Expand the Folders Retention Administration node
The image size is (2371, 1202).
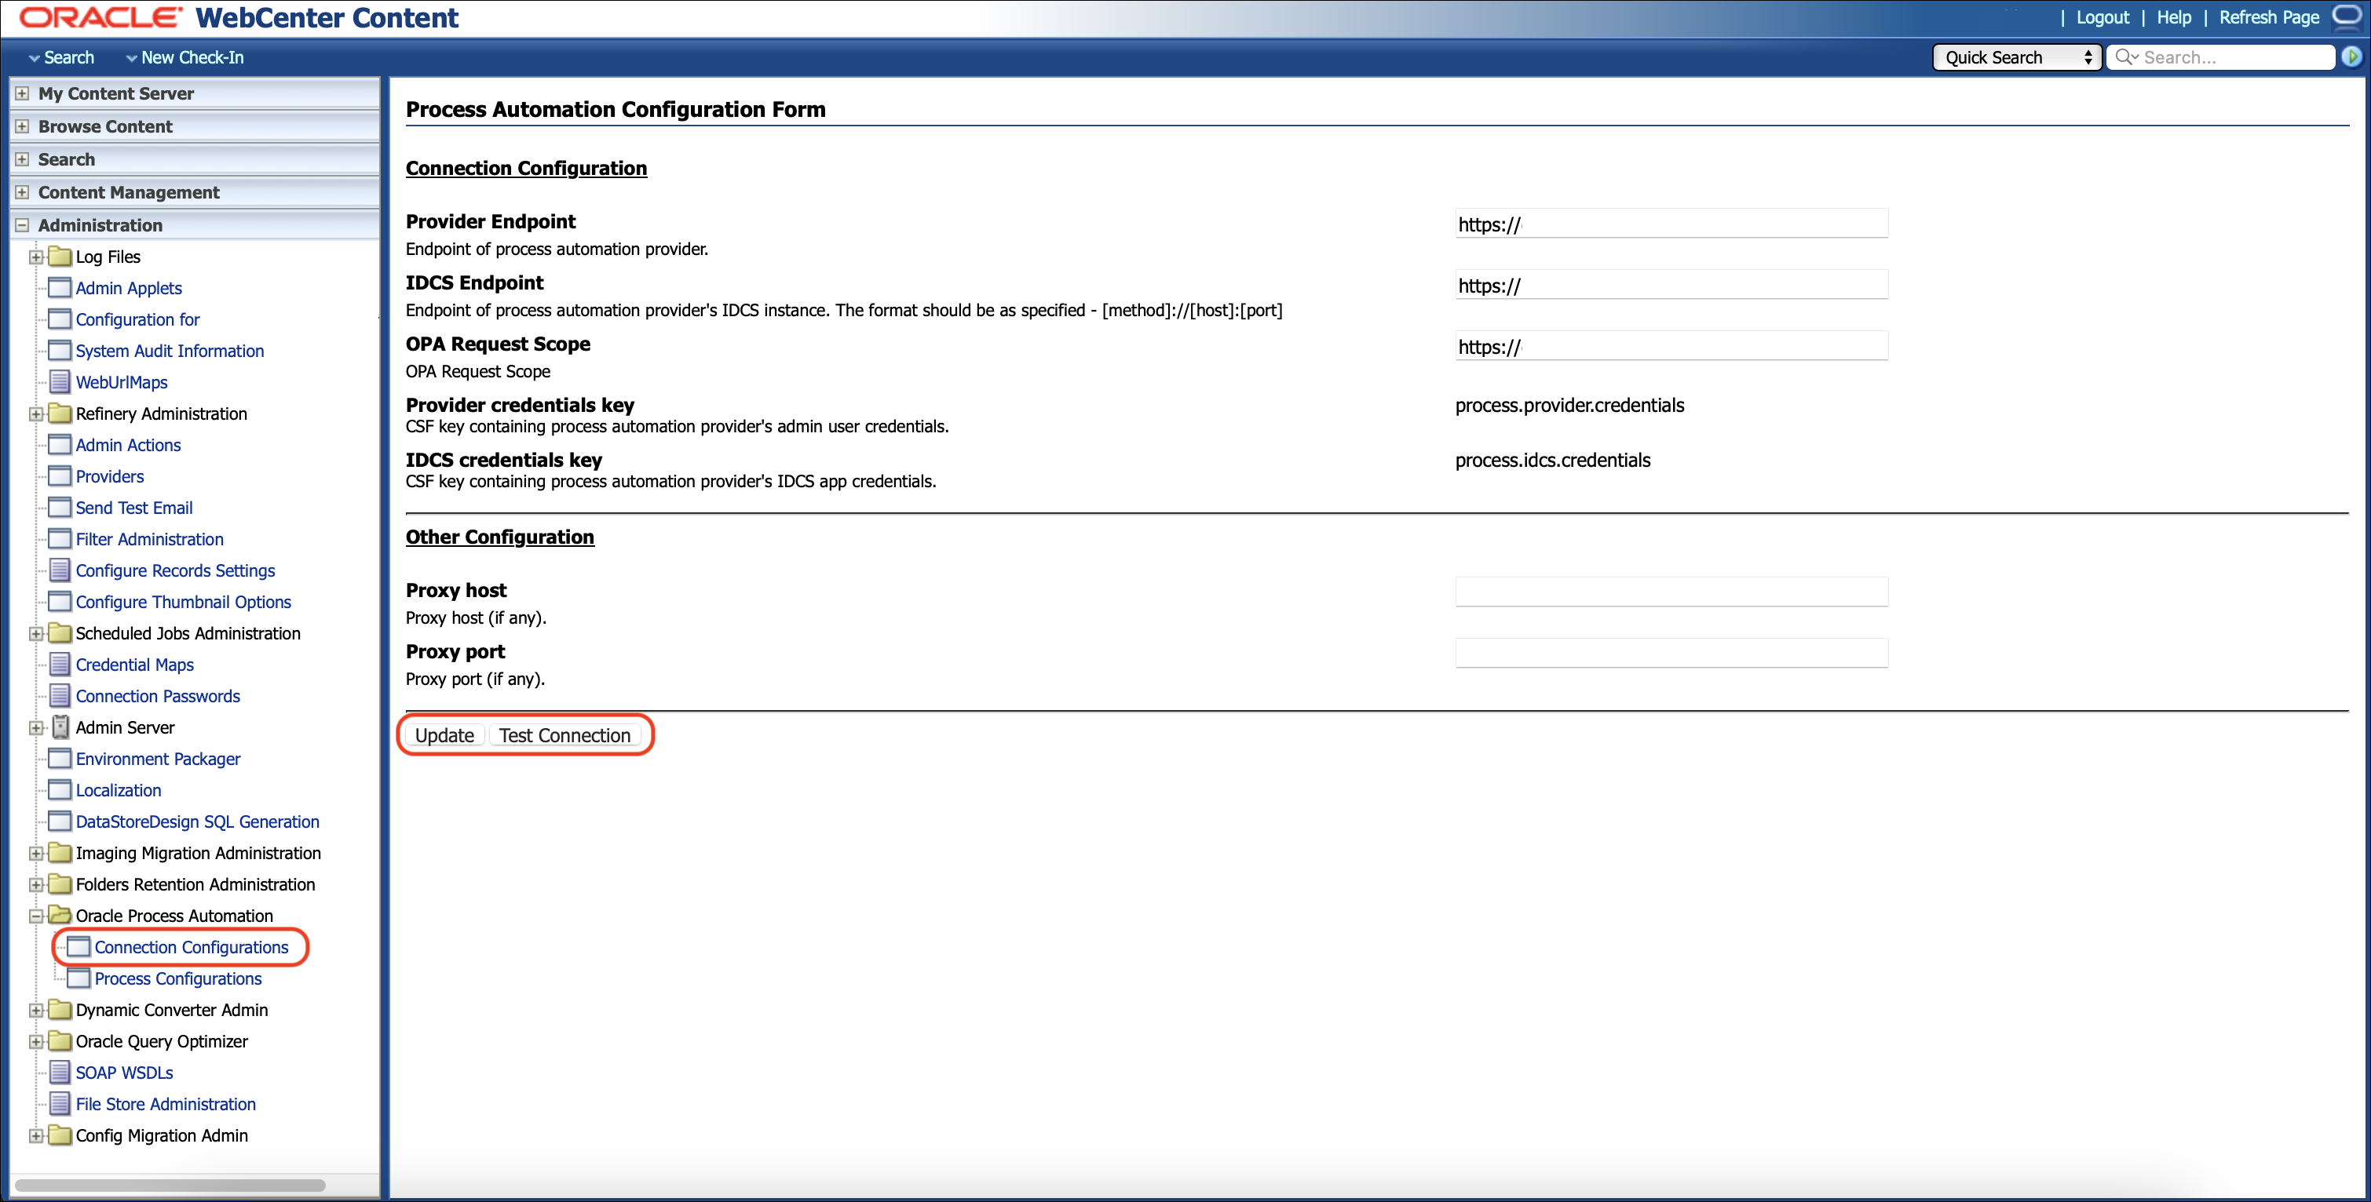pos(36,885)
